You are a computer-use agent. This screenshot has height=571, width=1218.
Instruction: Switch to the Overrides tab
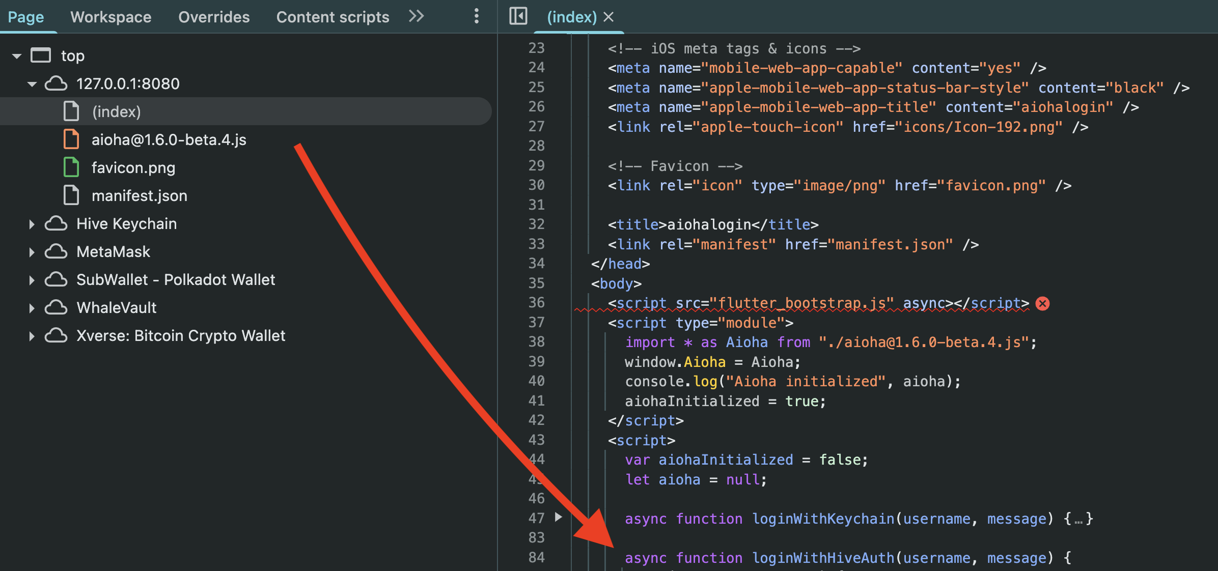pos(214,17)
